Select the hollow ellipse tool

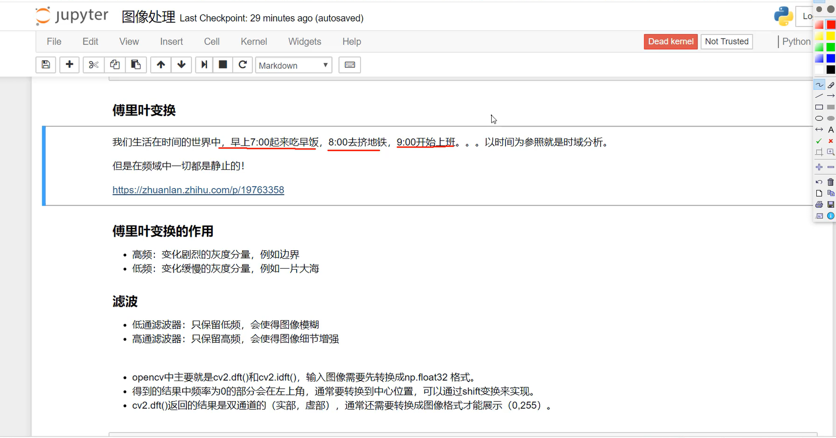point(819,118)
